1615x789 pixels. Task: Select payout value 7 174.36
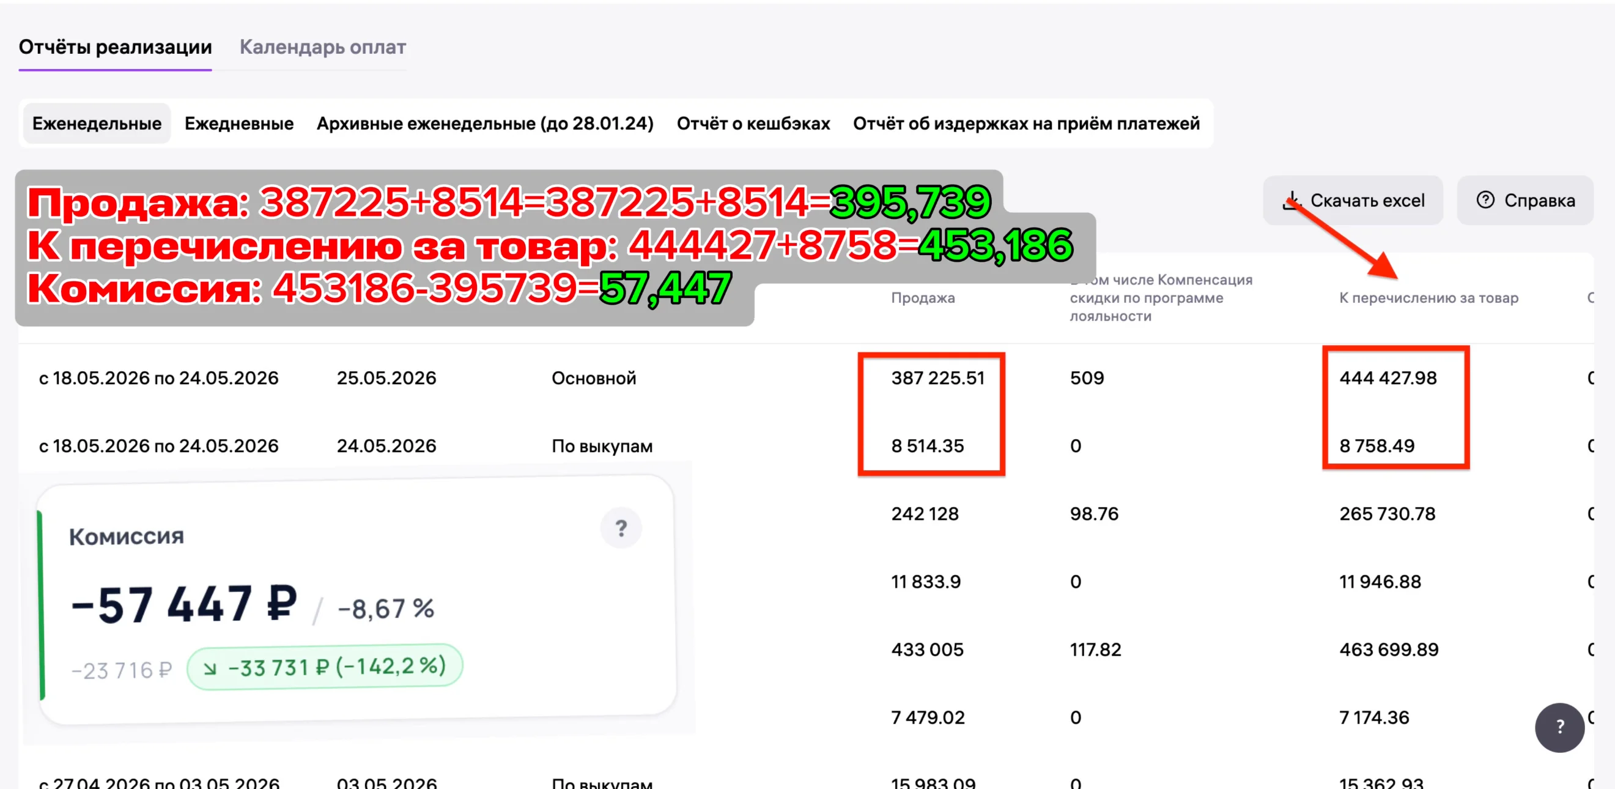1373,717
